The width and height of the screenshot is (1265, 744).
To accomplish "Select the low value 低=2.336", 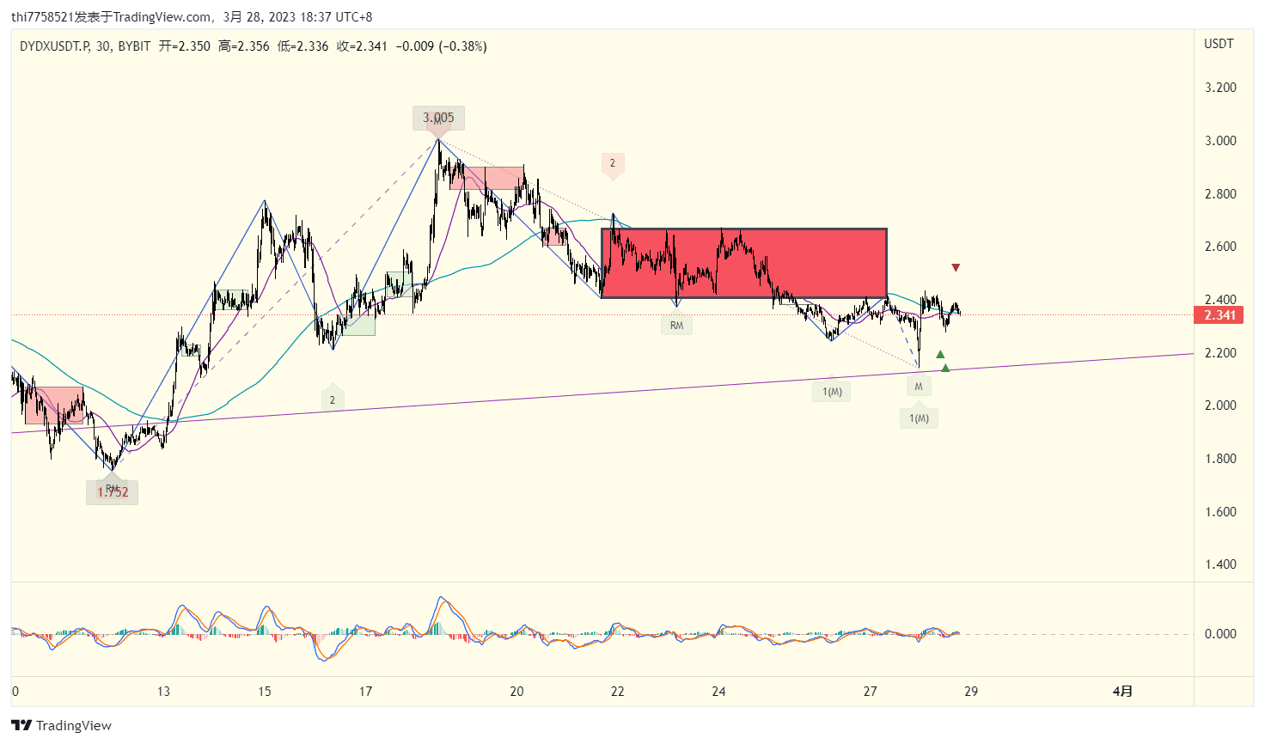I will tap(302, 46).
